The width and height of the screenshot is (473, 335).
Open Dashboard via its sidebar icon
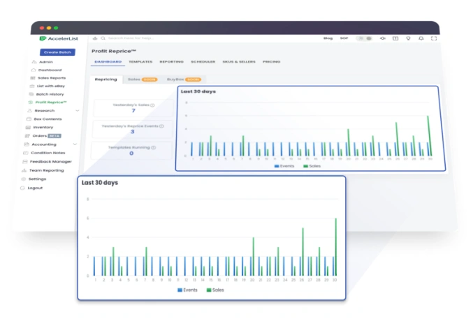coord(33,70)
